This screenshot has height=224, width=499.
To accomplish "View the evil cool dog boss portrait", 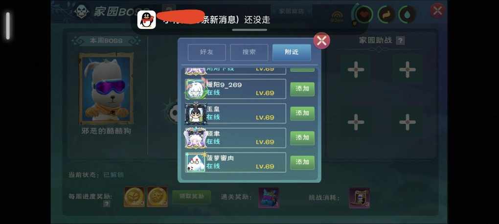I will coord(107,89).
